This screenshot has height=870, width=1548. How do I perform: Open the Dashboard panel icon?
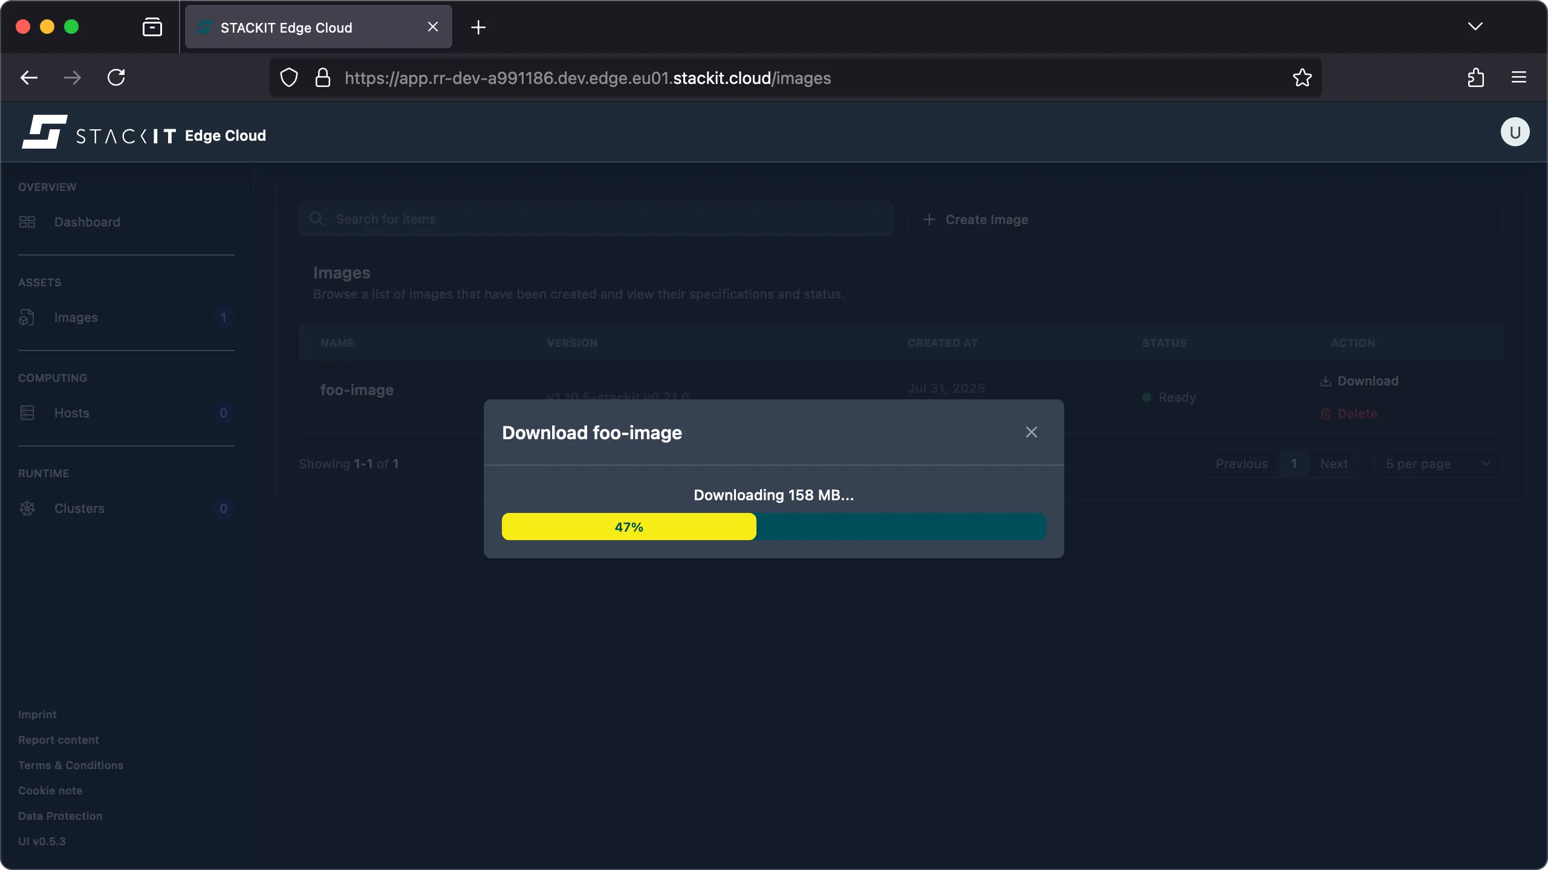(27, 222)
